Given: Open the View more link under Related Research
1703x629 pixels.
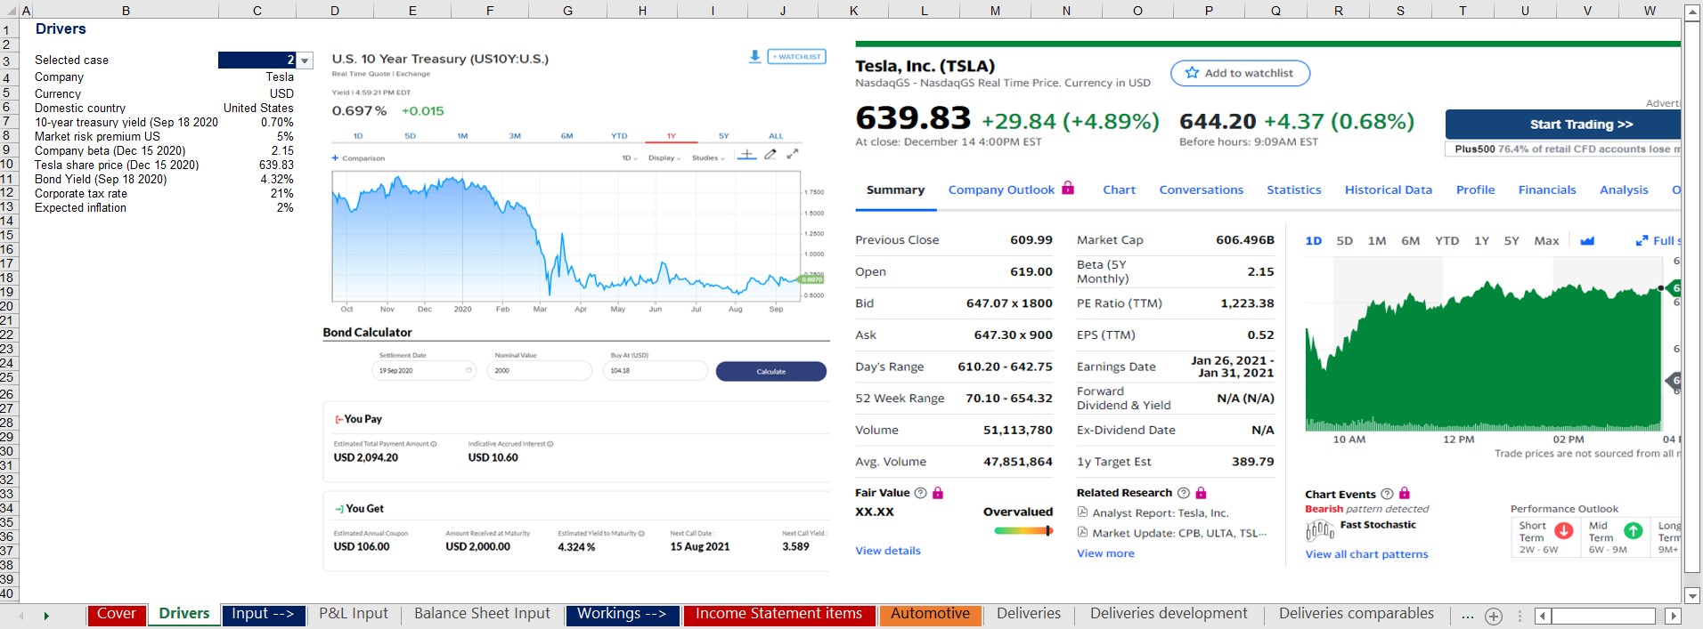Looking at the screenshot, I should coord(1105,553).
